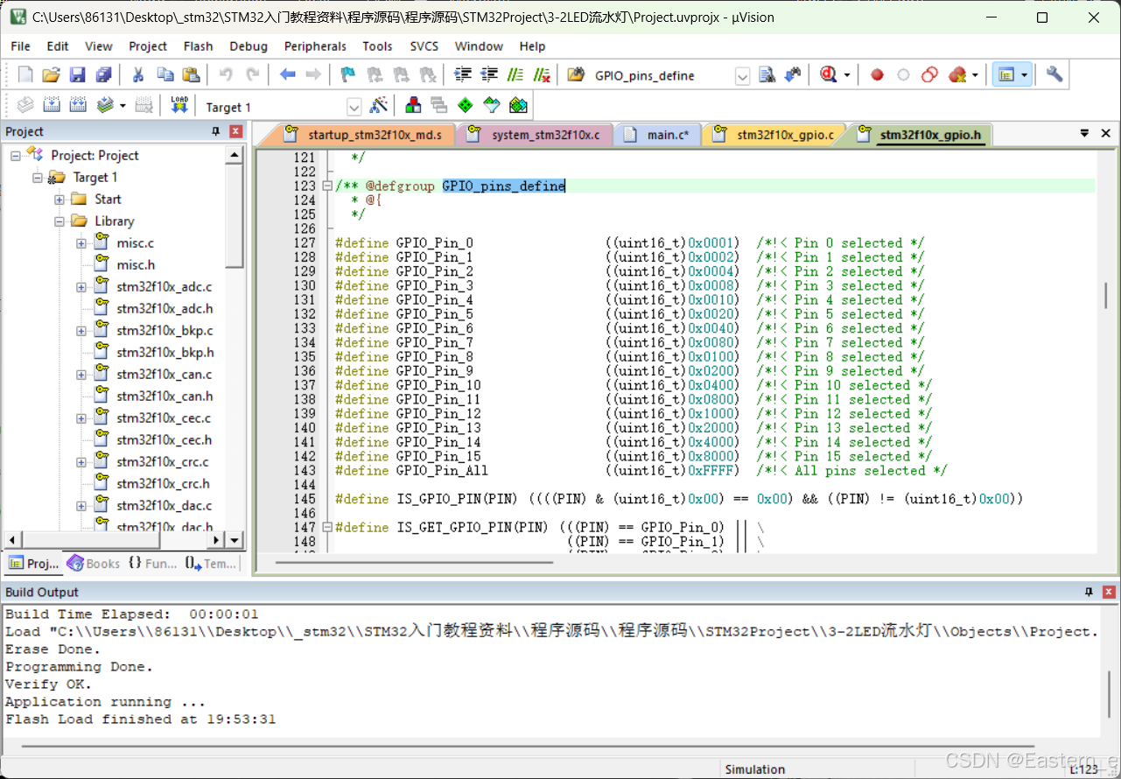Open the Target 1 selection dropdown
The image size is (1121, 779).
coord(354,105)
